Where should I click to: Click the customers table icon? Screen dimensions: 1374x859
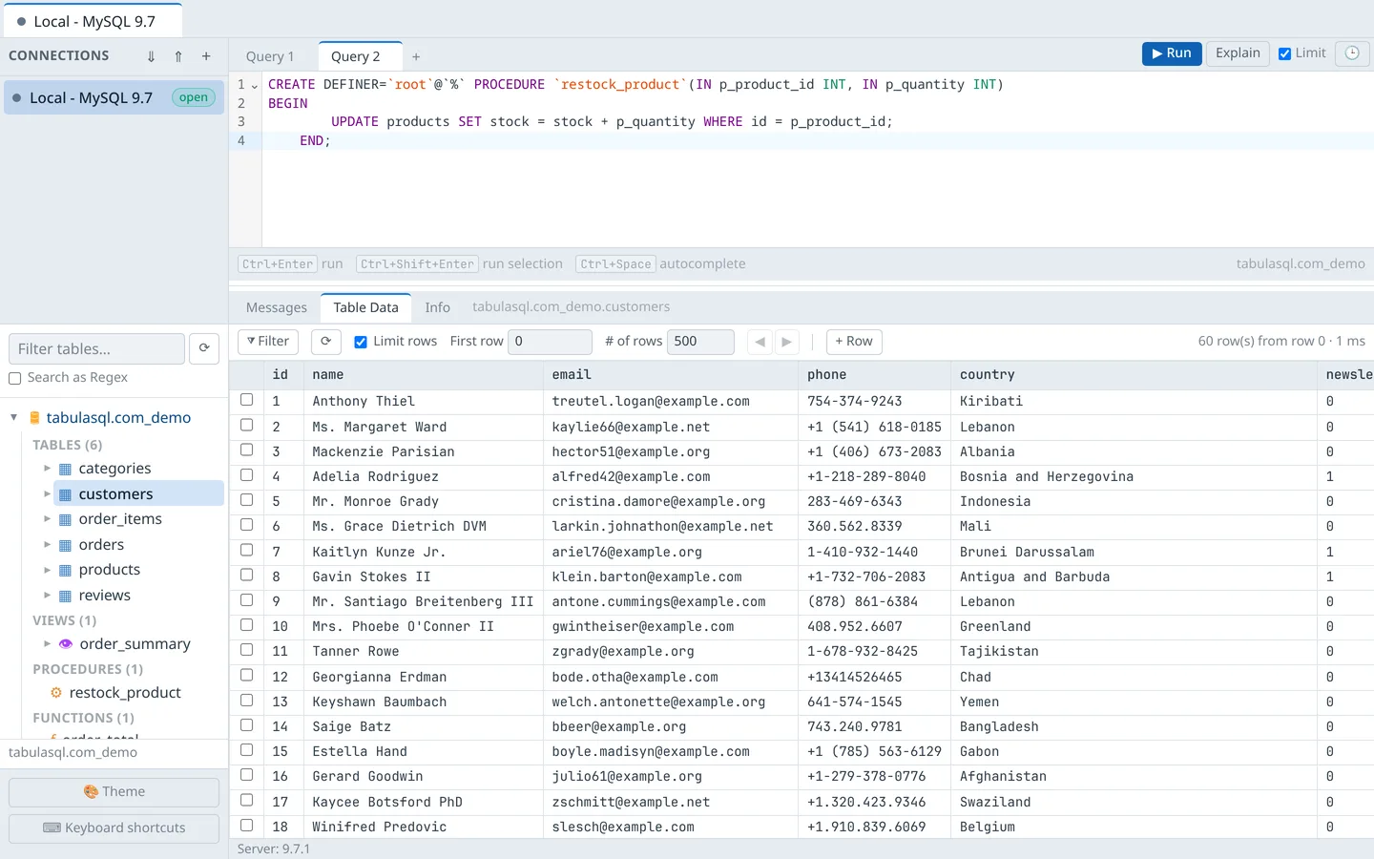[x=65, y=494]
